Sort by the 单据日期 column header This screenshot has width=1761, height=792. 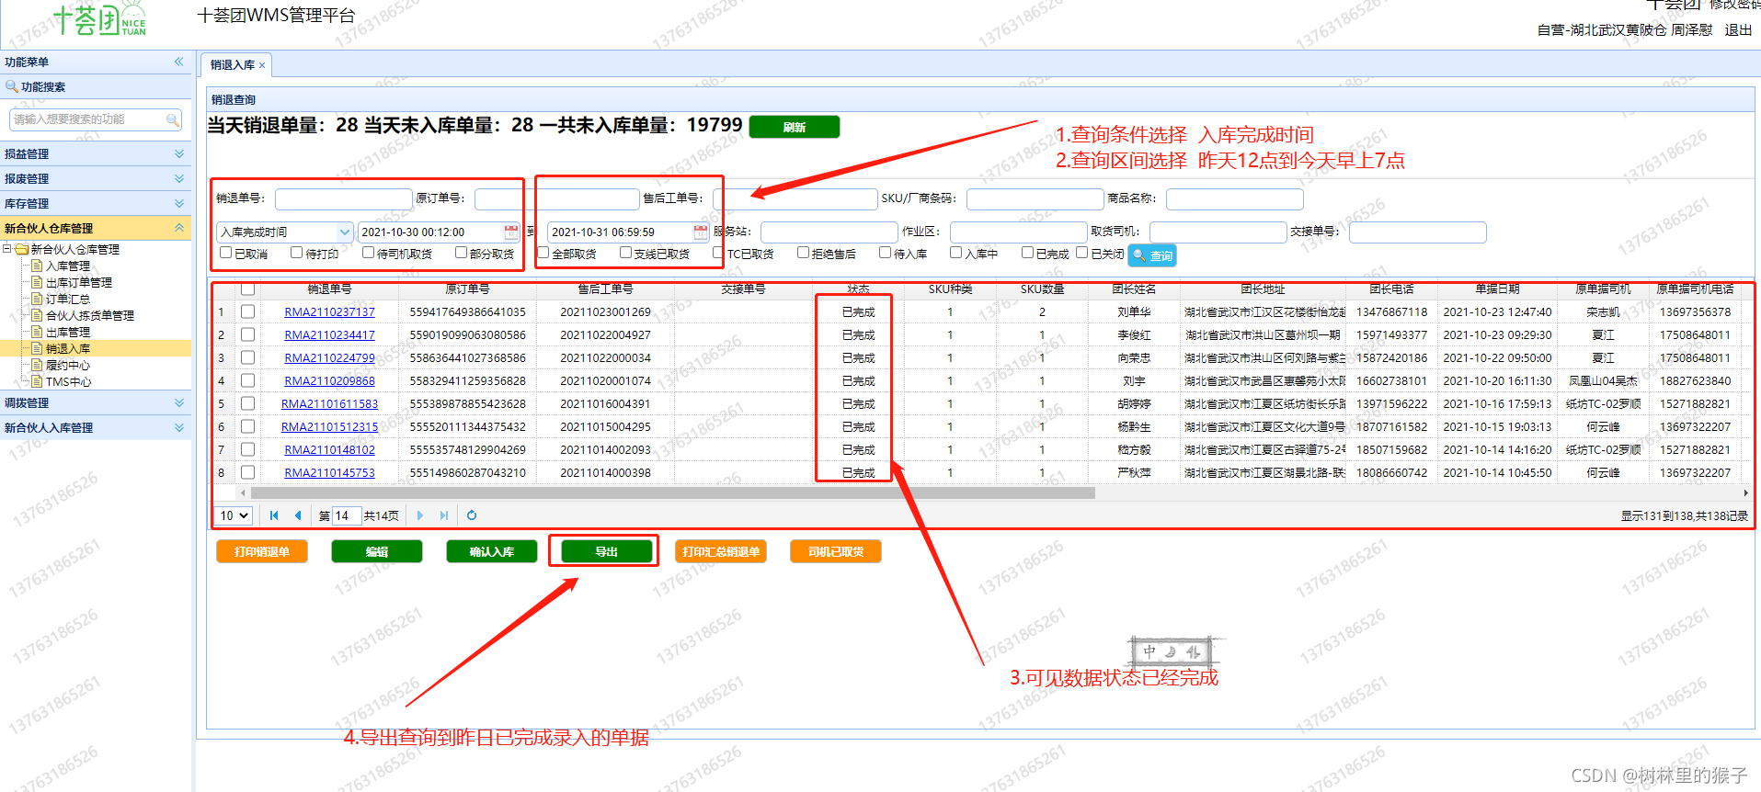point(1497,289)
